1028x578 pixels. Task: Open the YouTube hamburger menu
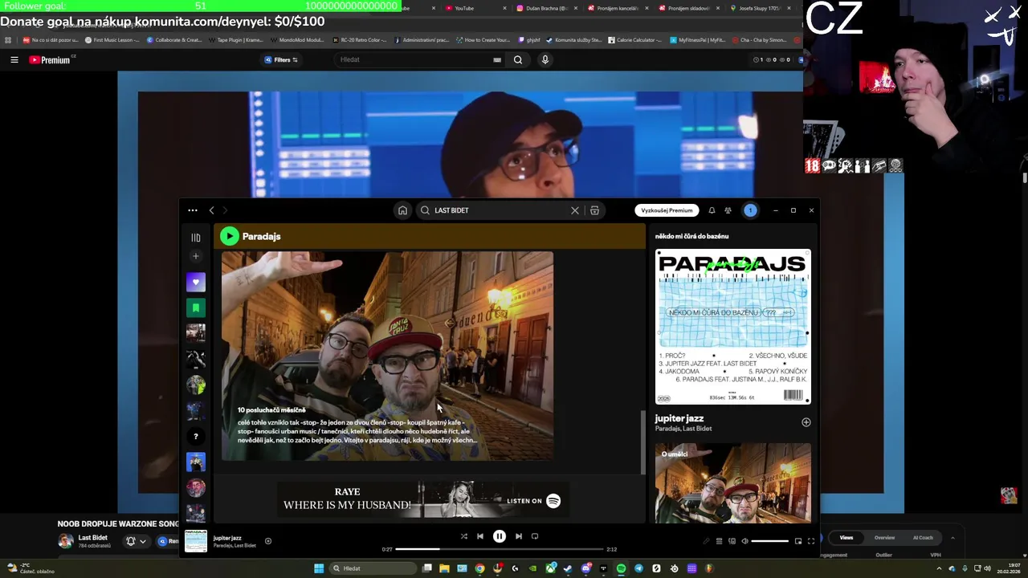point(14,59)
